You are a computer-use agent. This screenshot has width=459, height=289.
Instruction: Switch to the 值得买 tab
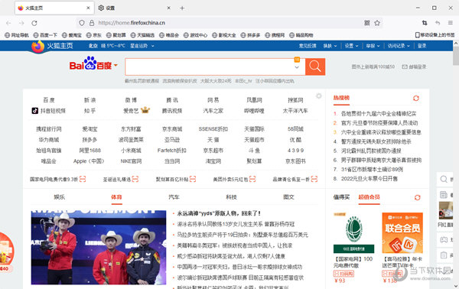coord(341,197)
